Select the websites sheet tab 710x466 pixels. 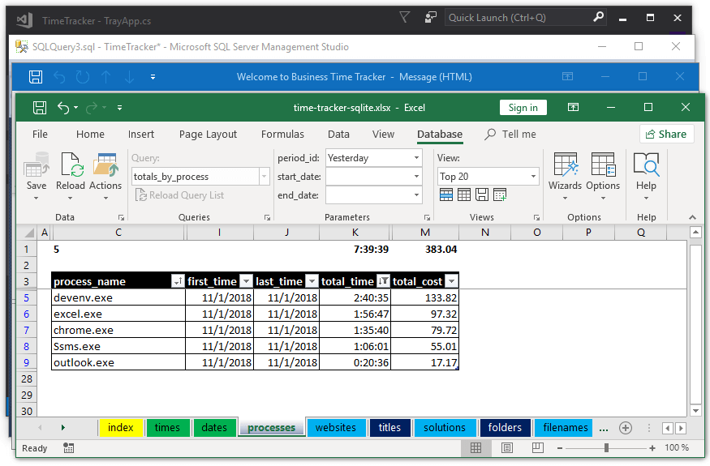pos(336,428)
